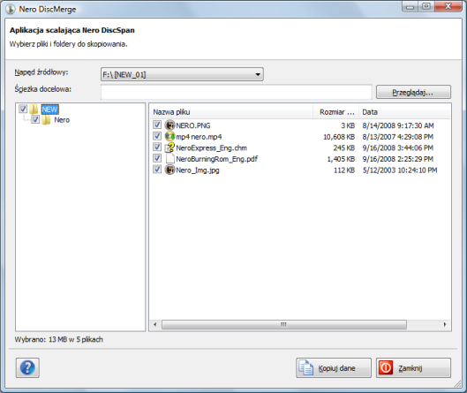
Task: Click the Przeglądaj... browse button
Action: 413,92
